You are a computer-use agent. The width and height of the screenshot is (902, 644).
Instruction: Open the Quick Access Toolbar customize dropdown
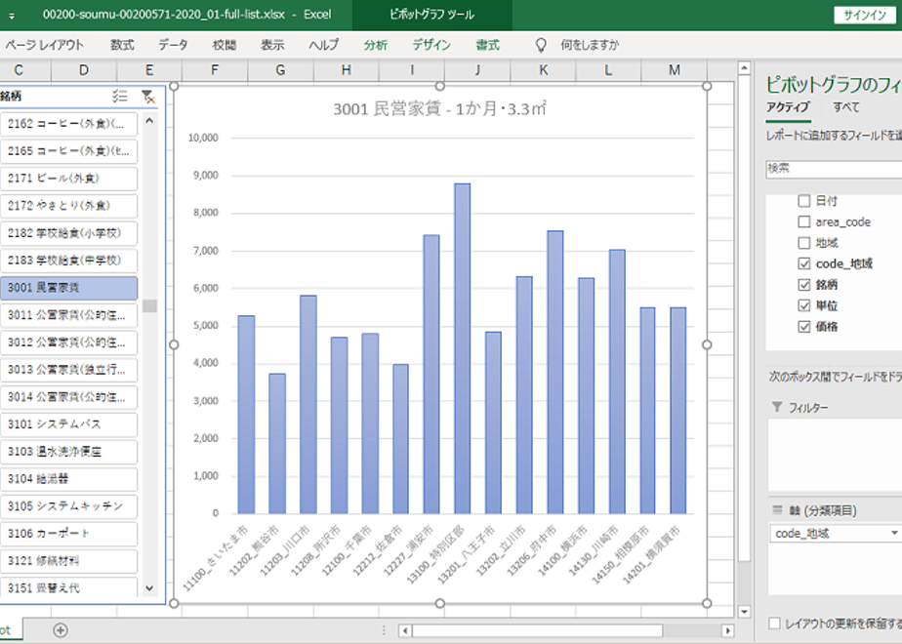[12, 16]
